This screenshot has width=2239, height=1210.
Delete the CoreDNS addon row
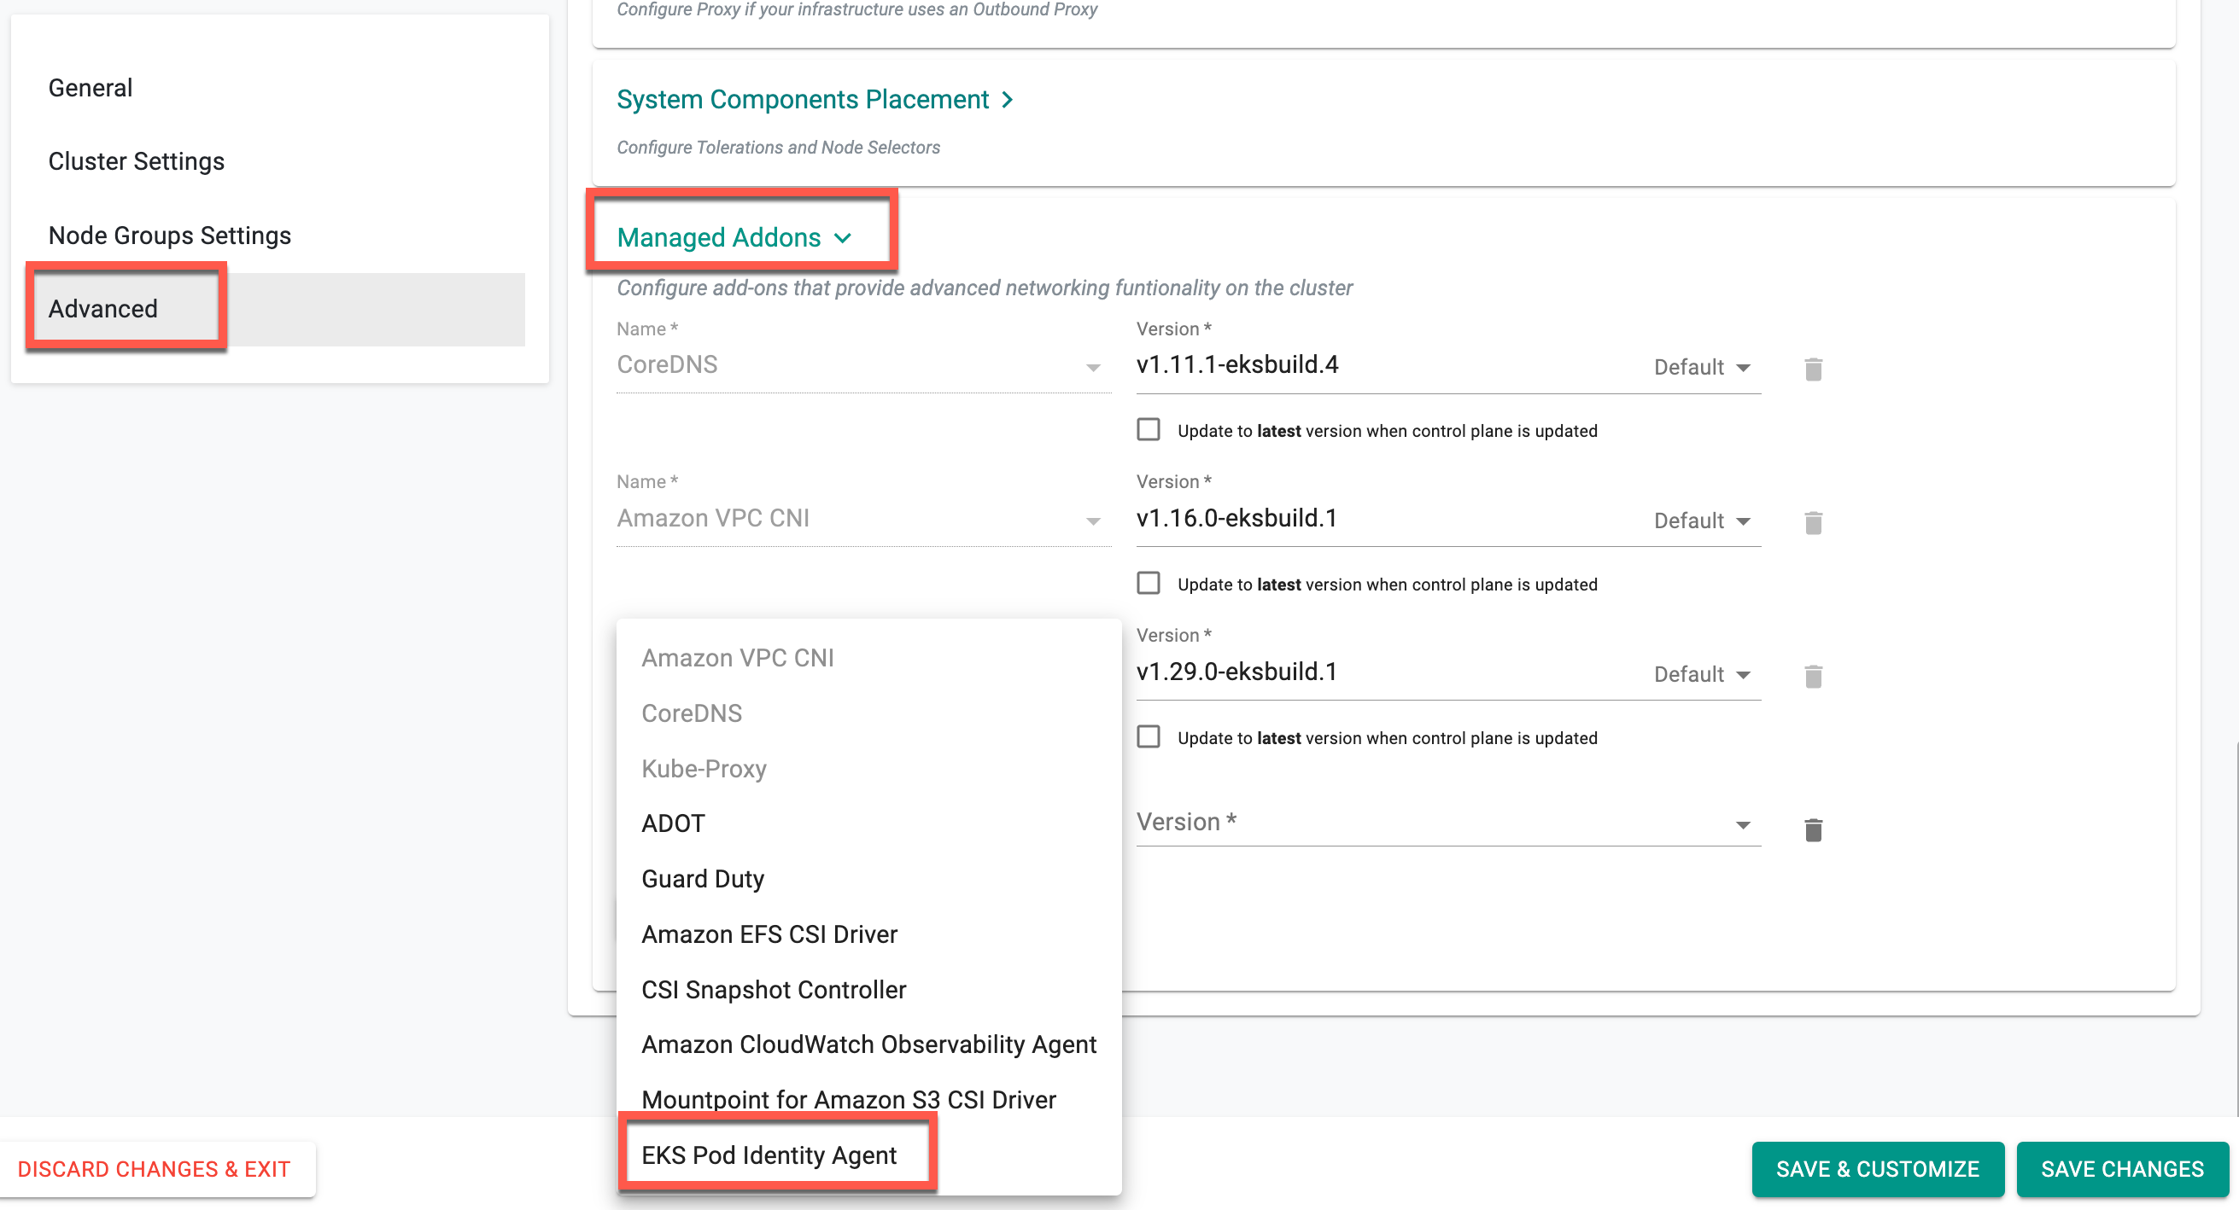[1813, 369]
